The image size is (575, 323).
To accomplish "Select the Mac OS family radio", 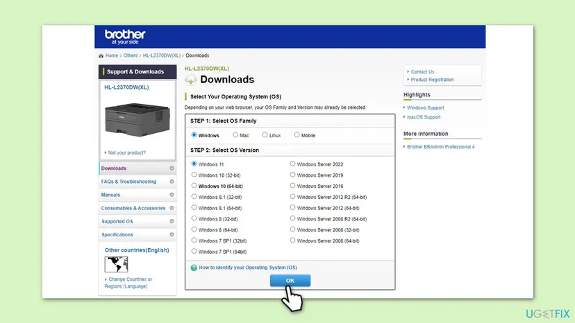I will pyautogui.click(x=235, y=134).
